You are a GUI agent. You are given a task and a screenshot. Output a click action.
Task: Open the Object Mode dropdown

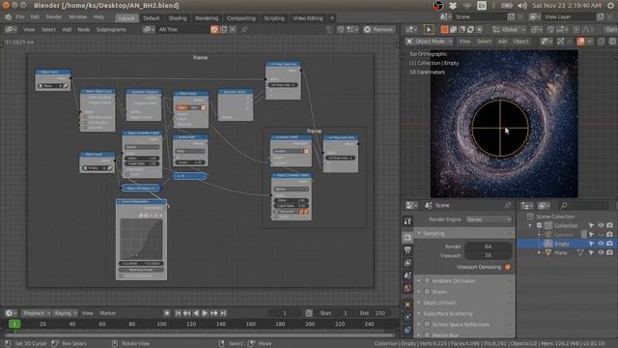[429, 42]
